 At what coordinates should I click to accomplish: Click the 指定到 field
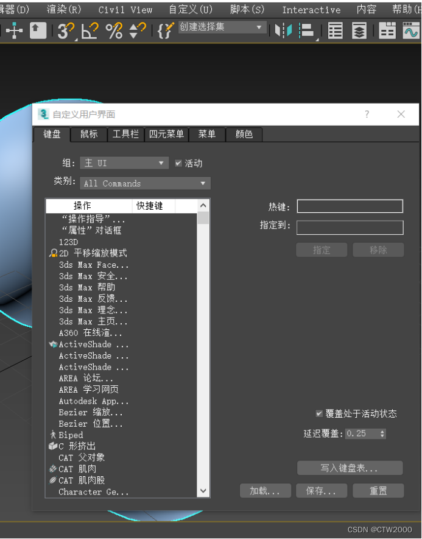click(350, 227)
